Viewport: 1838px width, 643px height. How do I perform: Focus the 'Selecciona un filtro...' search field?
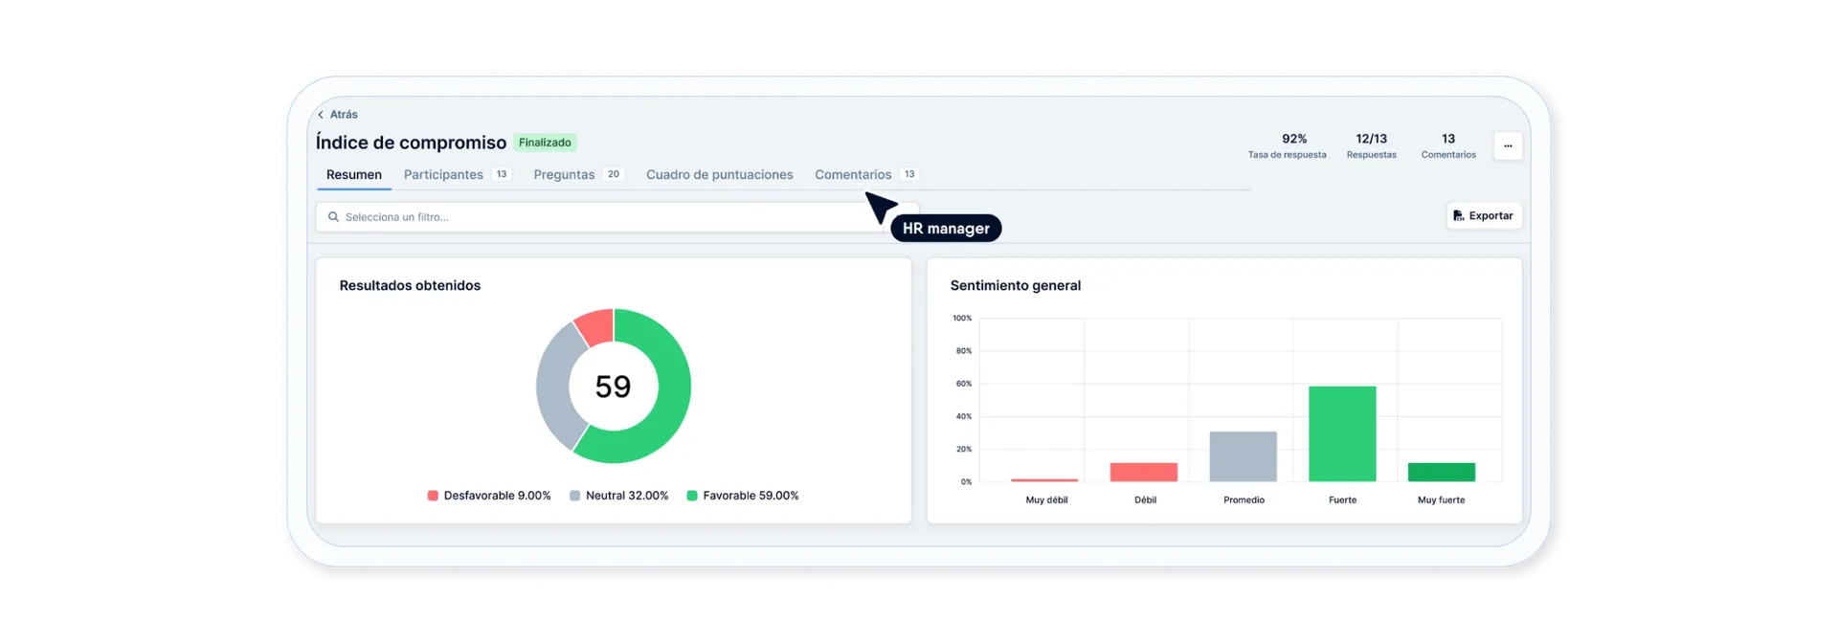[617, 217]
